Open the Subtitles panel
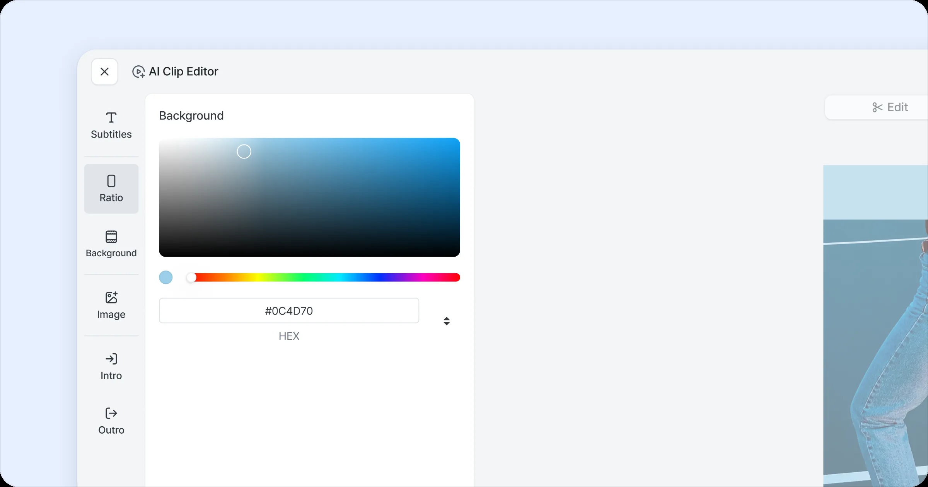This screenshot has width=928, height=487. [x=111, y=126]
